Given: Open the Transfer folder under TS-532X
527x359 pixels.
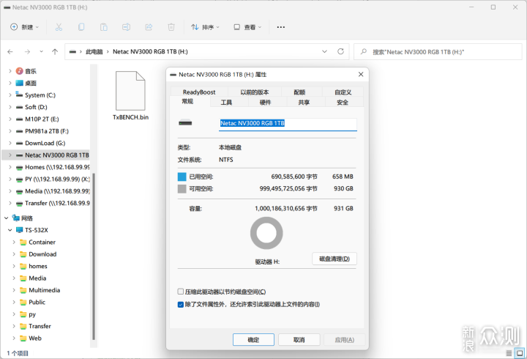Looking at the screenshot, I should click(40, 326).
